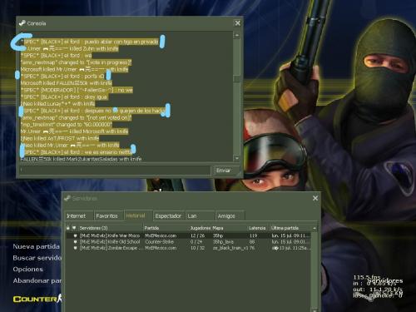Viewport: 416px width, 312px height.
Task: Close the Servidores window
Action: pyautogui.click(x=315, y=198)
